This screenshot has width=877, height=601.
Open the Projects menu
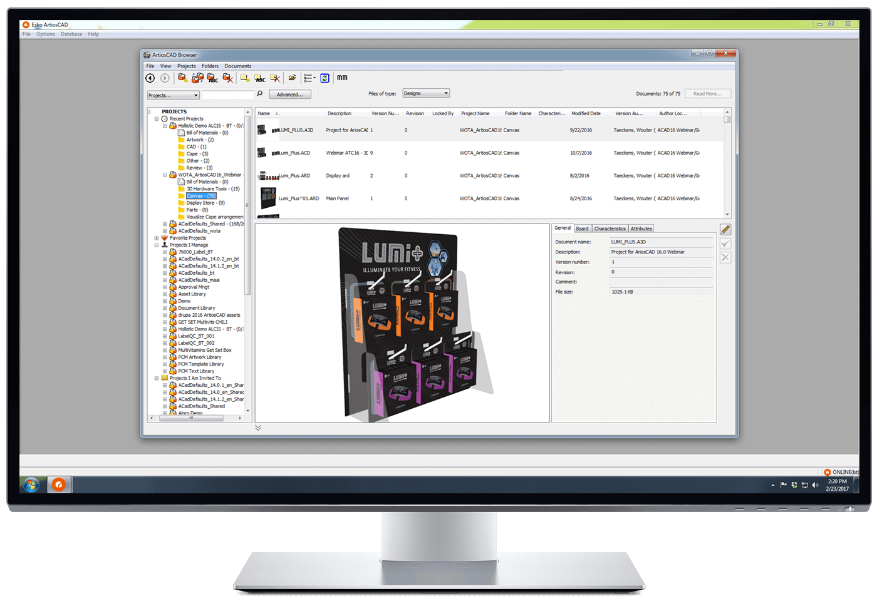(x=186, y=66)
